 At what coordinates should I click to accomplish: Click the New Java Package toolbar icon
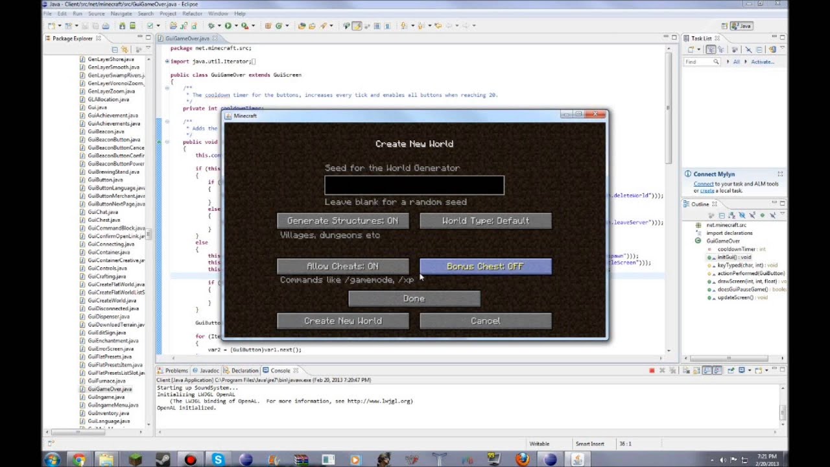268,26
